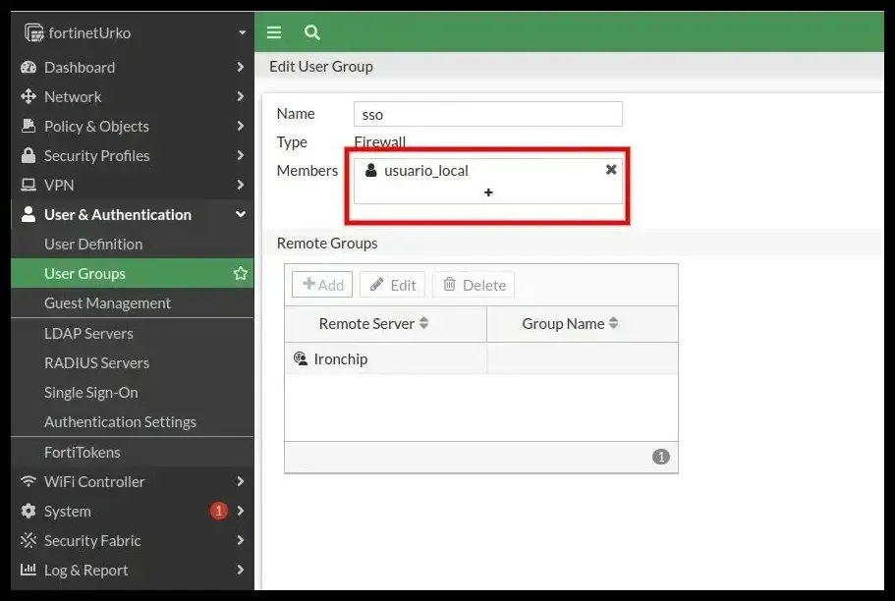Expand the WiFi Controller chevron
The height and width of the screenshot is (601, 895).
[241, 481]
